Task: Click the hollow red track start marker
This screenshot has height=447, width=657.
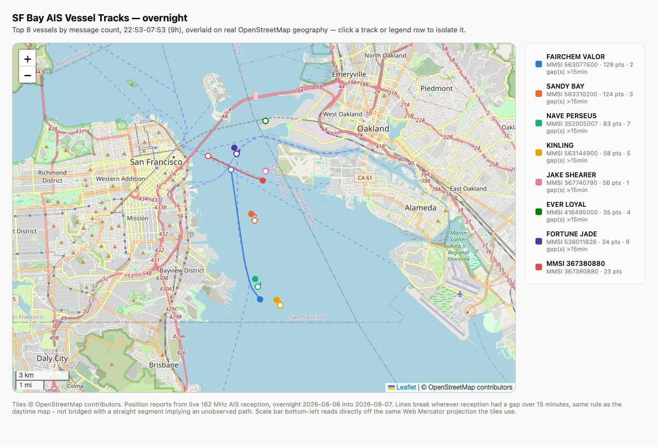Action: [x=208, y=156]
